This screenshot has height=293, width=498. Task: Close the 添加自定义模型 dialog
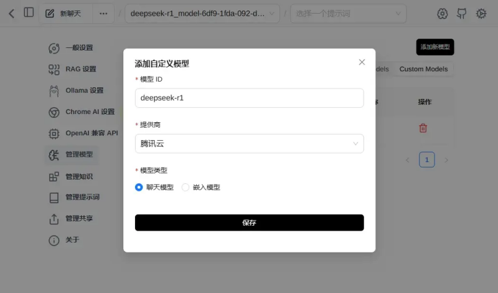[x=362, y=62]
